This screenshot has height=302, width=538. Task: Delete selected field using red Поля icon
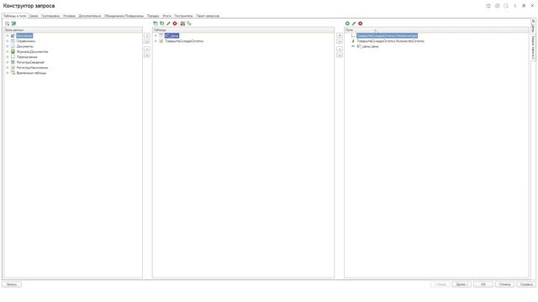pyautogui.click(x=361, y=23)
